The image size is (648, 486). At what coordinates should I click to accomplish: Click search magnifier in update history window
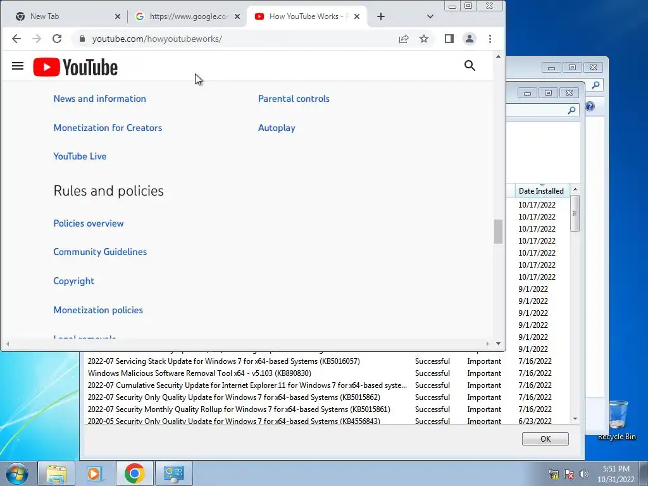click(x=571, y=110)
